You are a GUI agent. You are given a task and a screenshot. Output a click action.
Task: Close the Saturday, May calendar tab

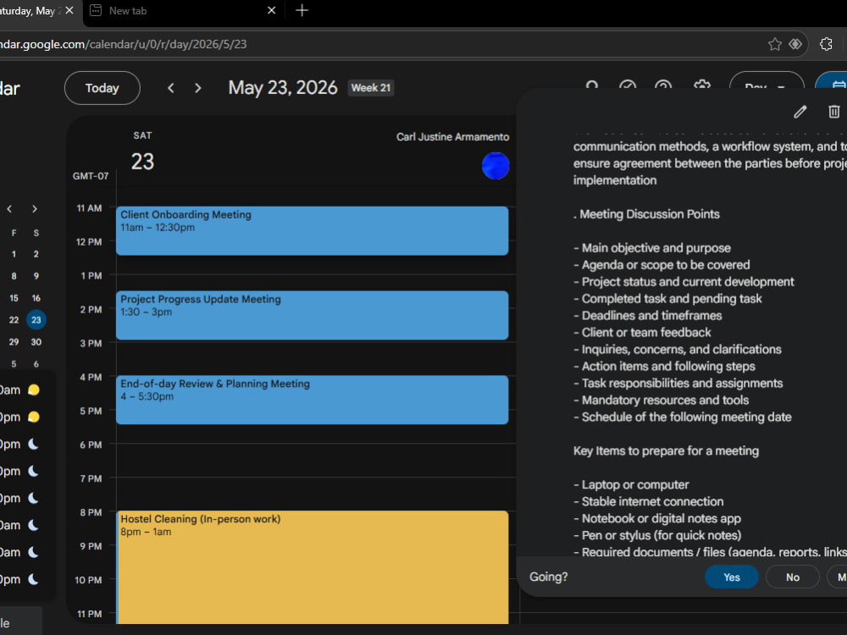[x=69, y=10]
